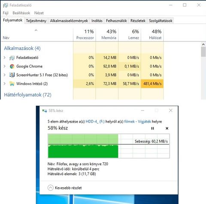
Task: Switch to the Szolgáltatások tab
Action: pos(161,21)
